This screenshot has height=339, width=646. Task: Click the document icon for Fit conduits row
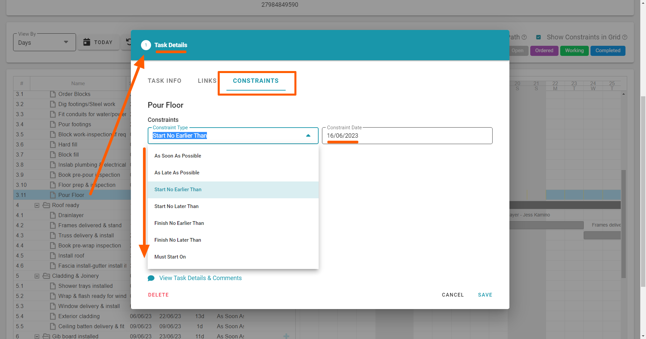coord(53,114)
